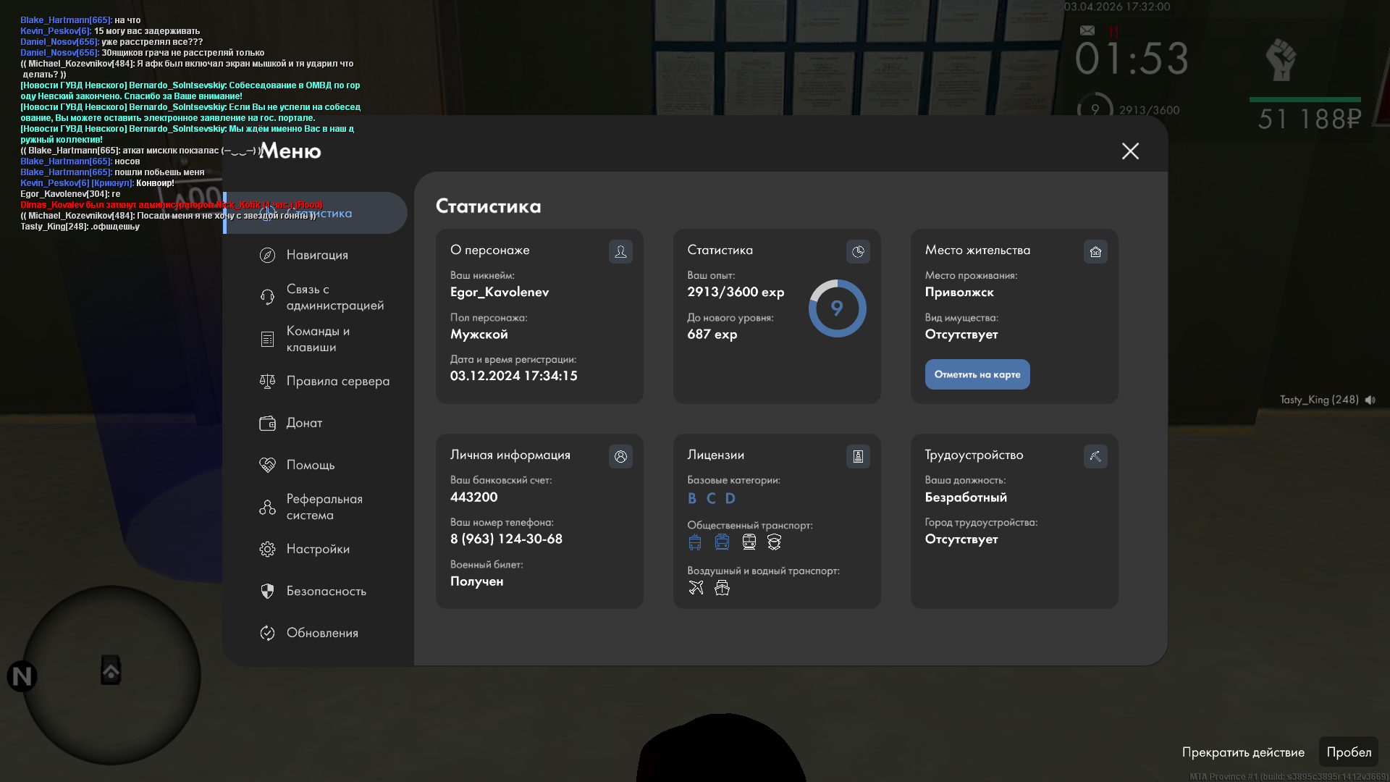The height and width of the screenshot is (782, 1390).
Task: Open the Навигация menu section
Action: [316, 255]
